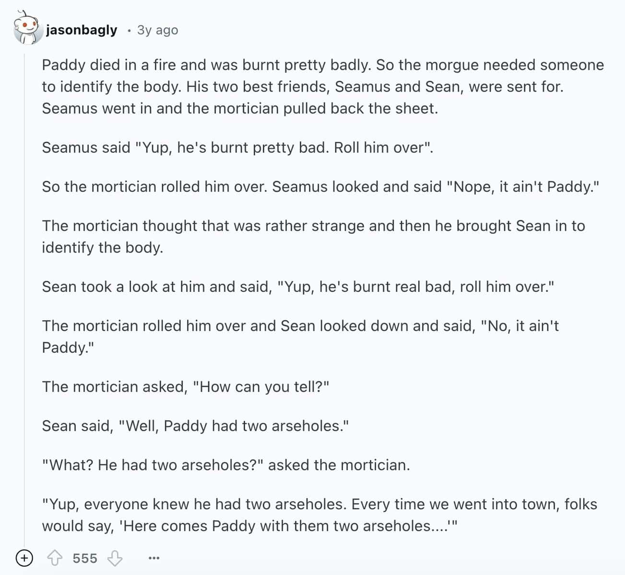
Task: Click the line starting '"What? He had two'
Action: 225,465
